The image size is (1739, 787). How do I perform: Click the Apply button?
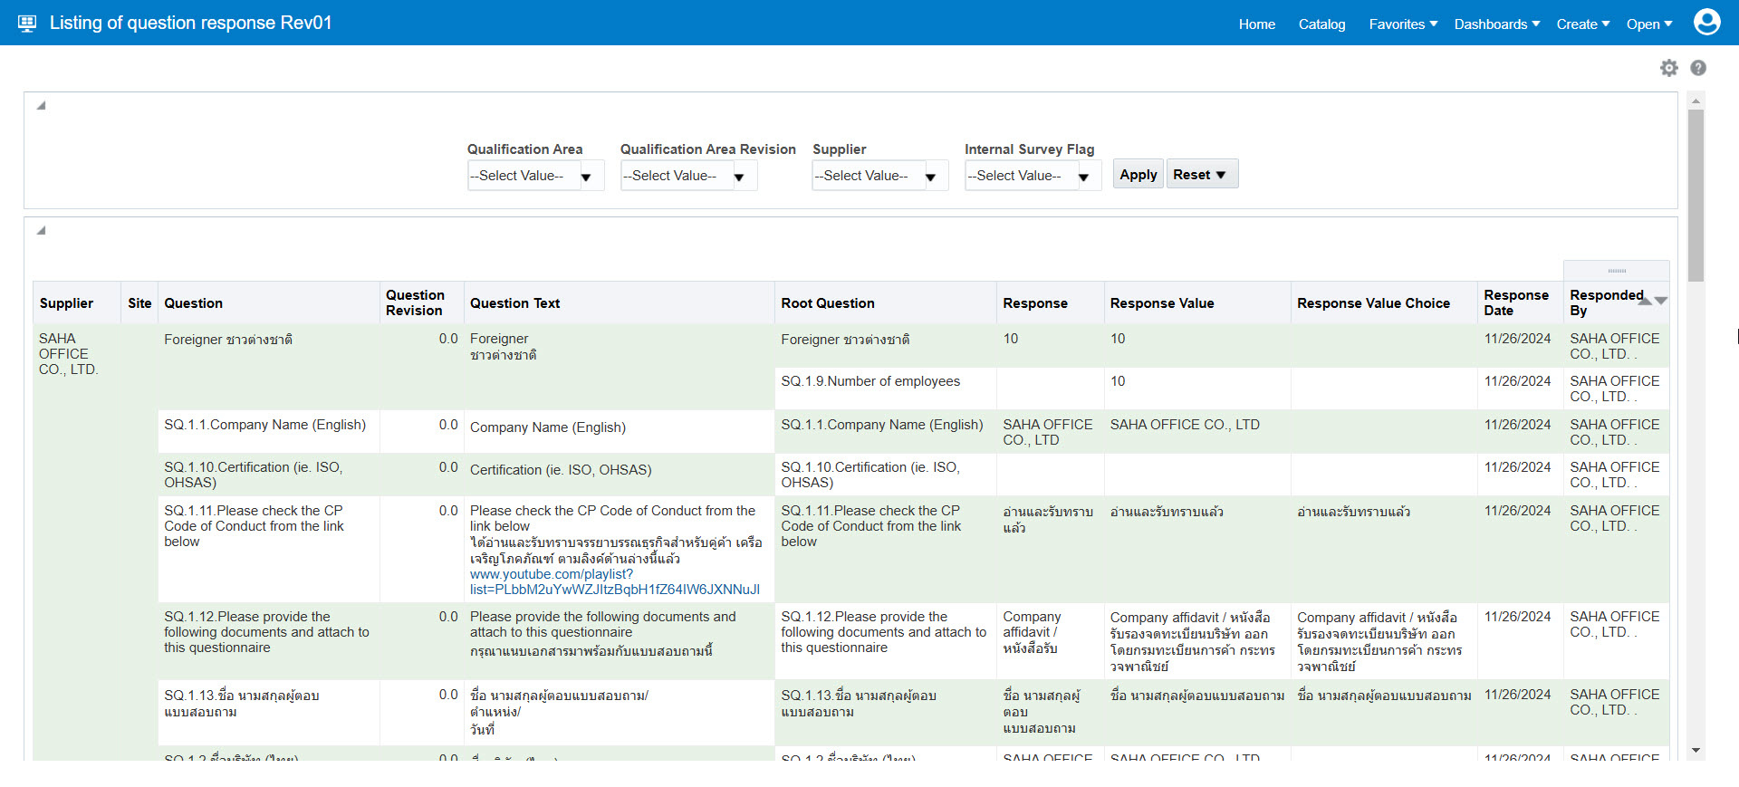(x=1139, y=175)
